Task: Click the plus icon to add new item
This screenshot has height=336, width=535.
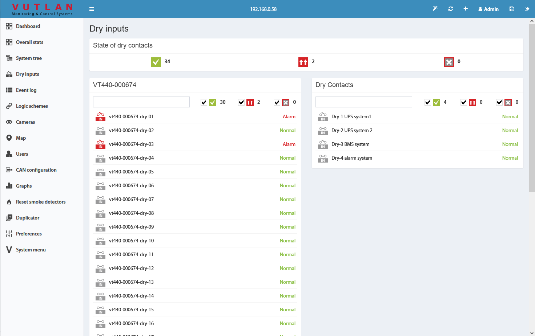Action: click(466, 8)
